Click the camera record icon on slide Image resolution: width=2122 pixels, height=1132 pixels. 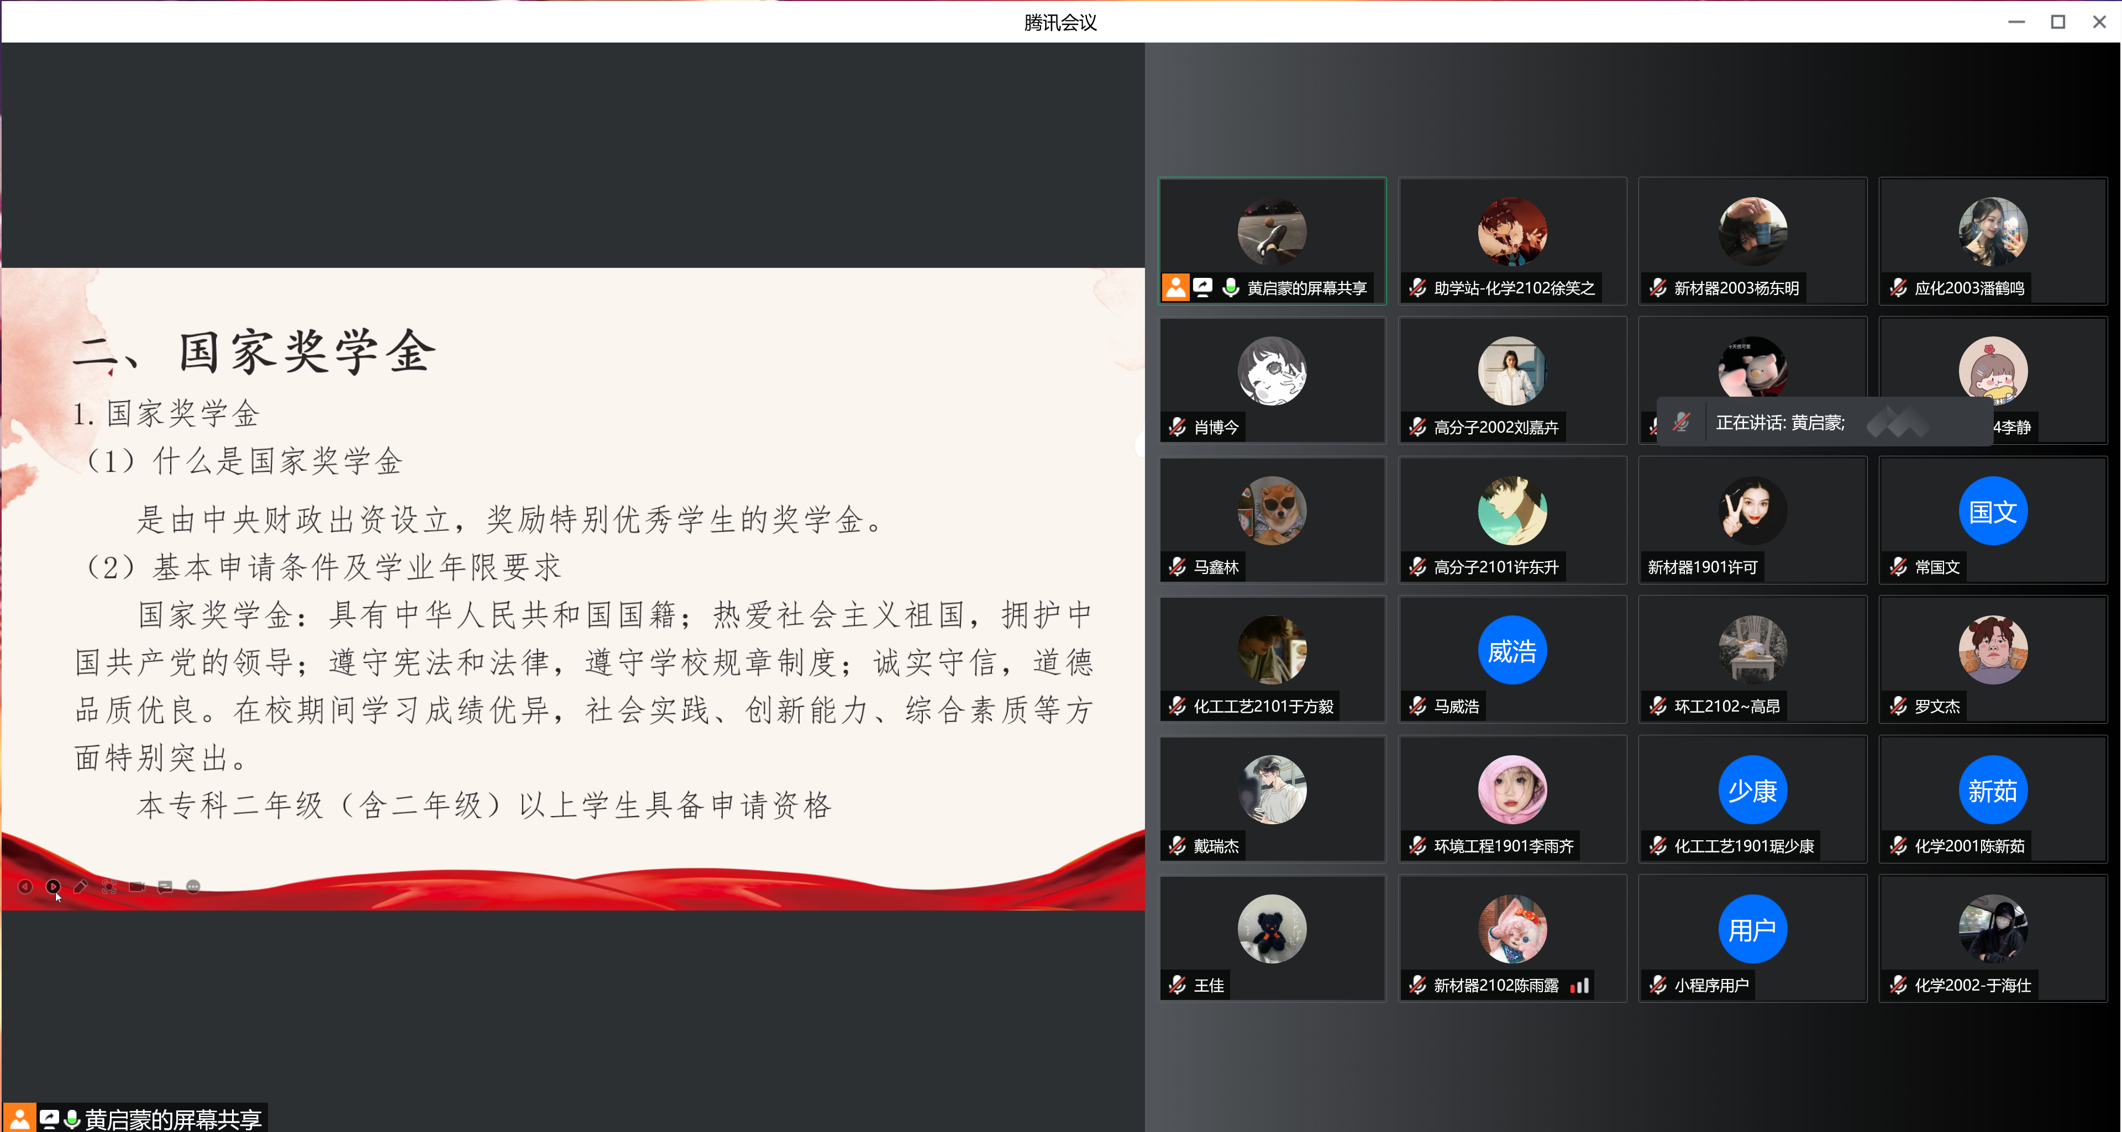point(136,887)
